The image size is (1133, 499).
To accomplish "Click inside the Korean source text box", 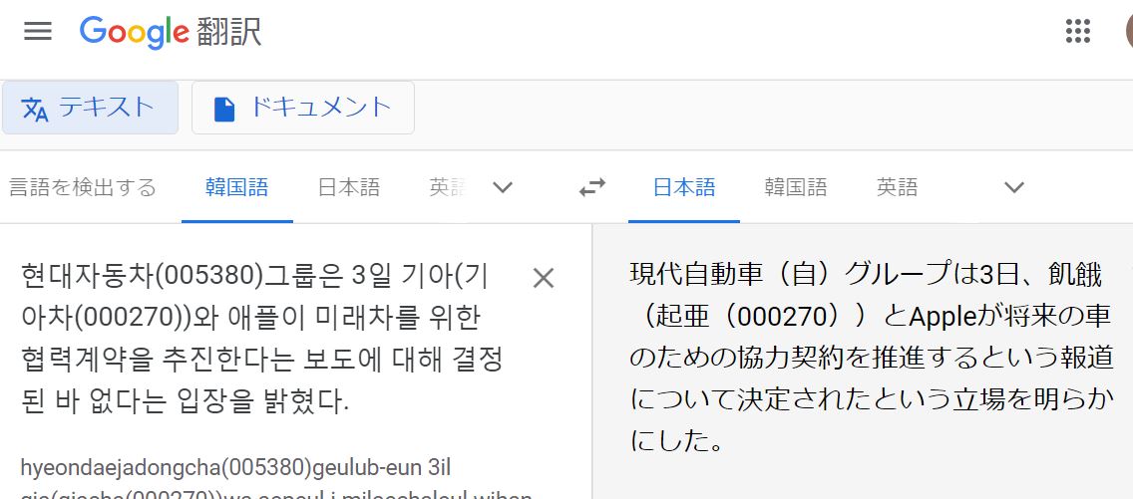I will coord(259,339).
